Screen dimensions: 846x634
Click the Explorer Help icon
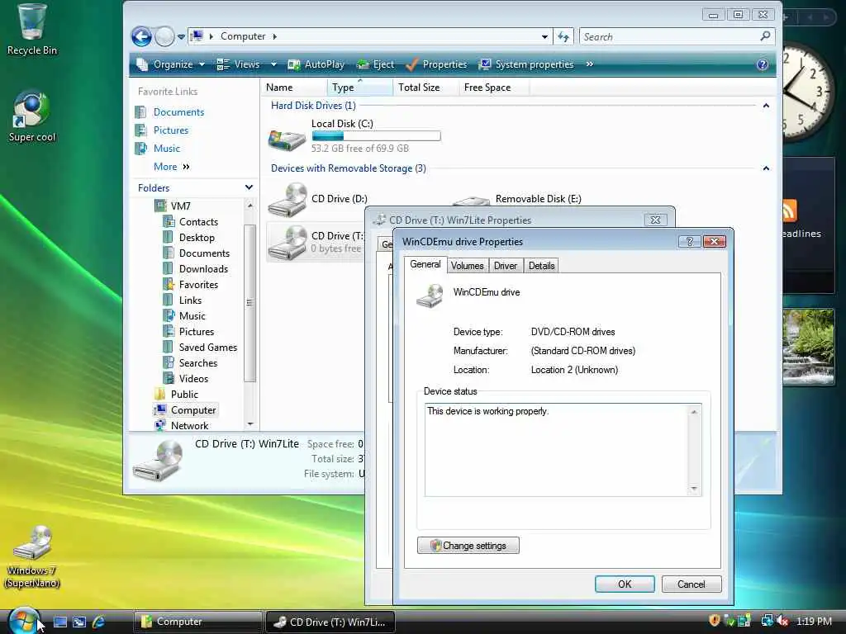click(762, 64)
